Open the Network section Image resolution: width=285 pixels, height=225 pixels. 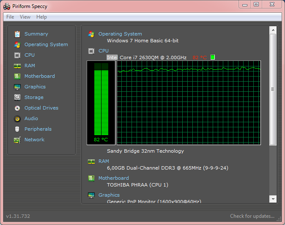[34, 140]
